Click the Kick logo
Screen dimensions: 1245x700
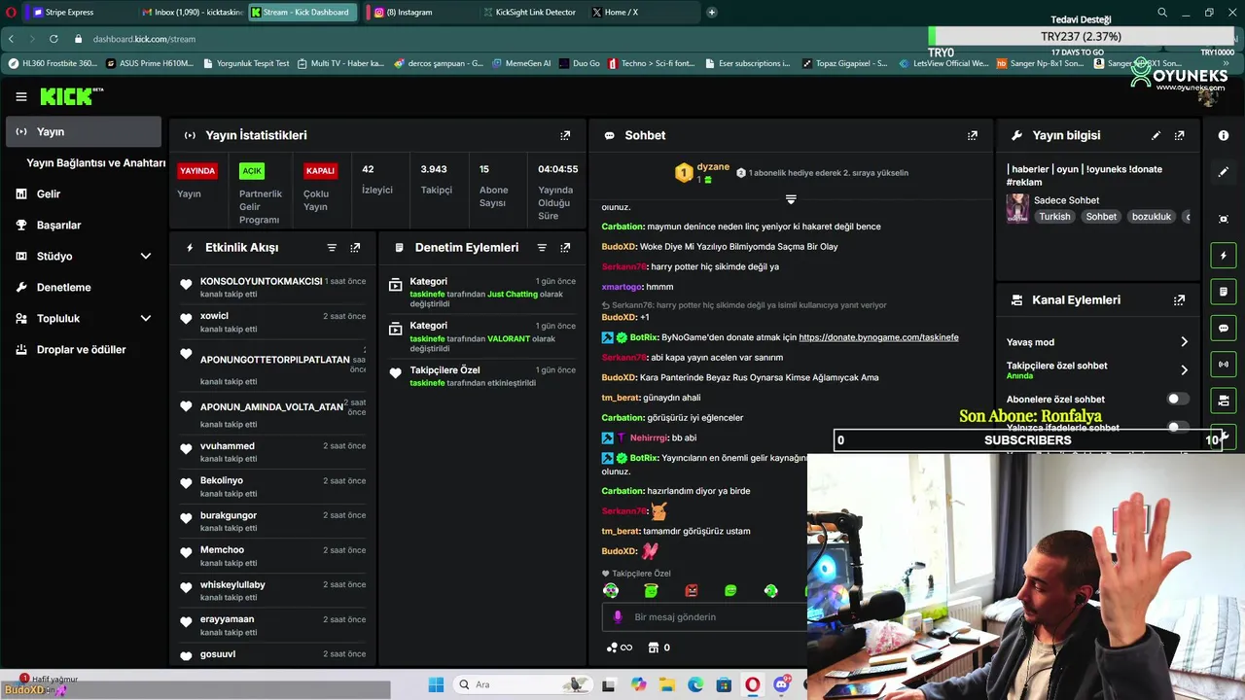(x=70, y=96)
